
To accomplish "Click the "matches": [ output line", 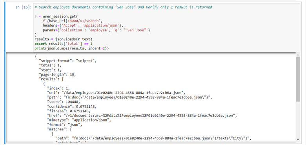I will (60, 129).
